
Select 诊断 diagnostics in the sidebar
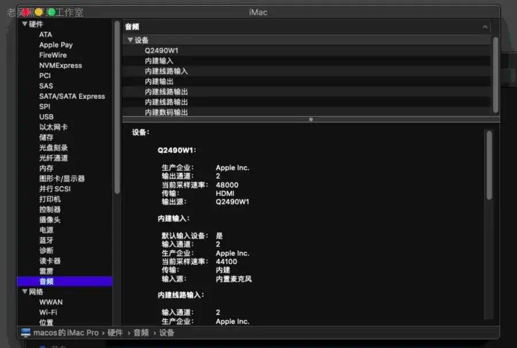click(x=46, y=250)
